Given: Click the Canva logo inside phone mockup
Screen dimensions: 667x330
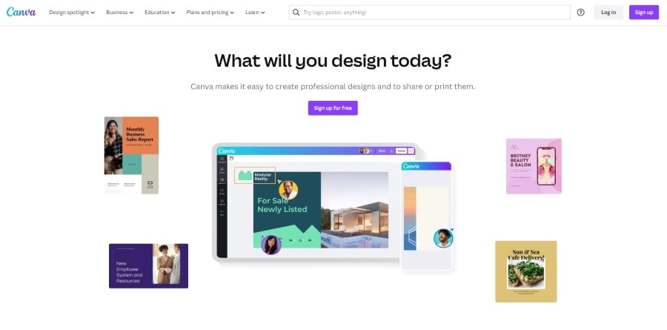Looking at the screenshot, I should pyautogui.click(x=411, y=166).
